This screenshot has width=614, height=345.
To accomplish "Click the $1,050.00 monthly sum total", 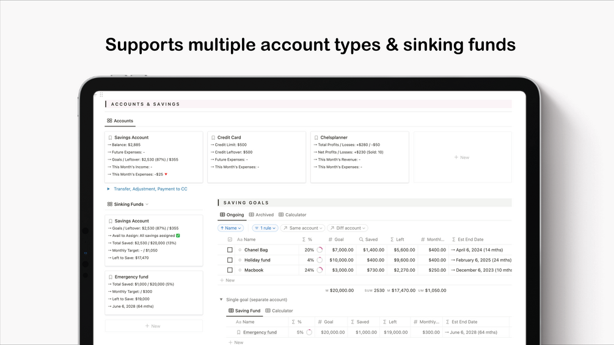I will 436,291.
